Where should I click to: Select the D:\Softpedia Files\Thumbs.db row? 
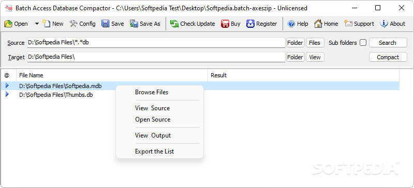(x=200, y=95)
